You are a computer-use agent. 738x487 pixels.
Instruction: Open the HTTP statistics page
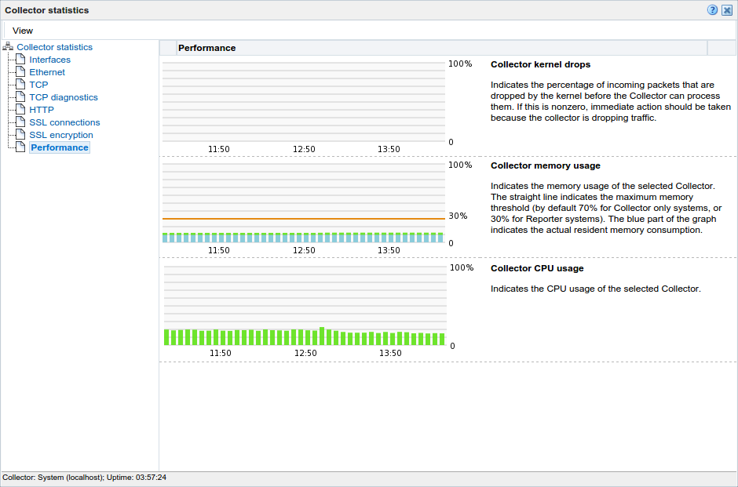pos(42,110)
